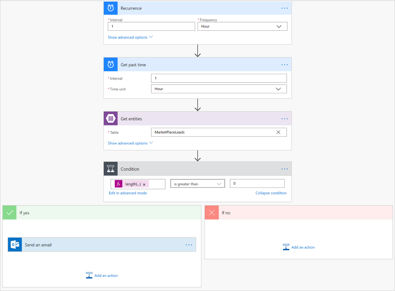The height and width of the screenshot is (291, 395).
Task: Click the Get past time clock icon
Action: click(x=111, y=64)
